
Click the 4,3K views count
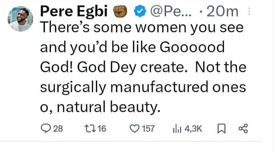point(193,128)
